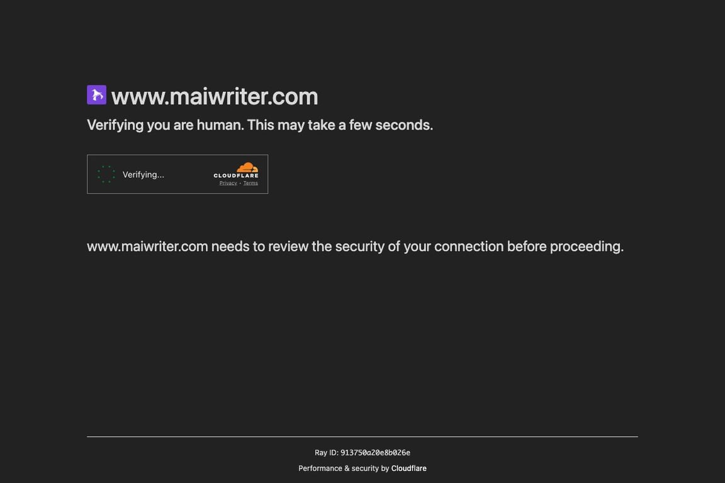Click the green dotted loading spinner
This screenshot has height=483, width=725.
pos(106,174)
